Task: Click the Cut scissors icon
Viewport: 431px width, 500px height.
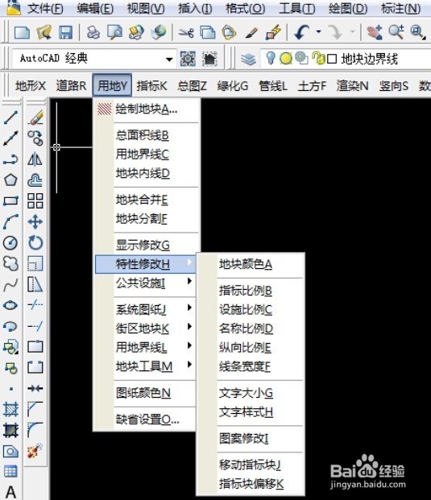Action: pyautogui.click(x=186, y=32)
